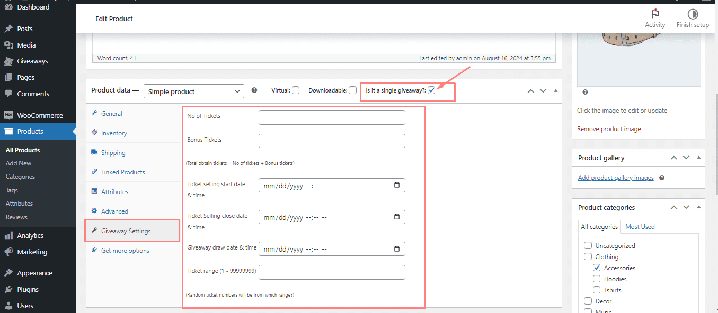Open Dashboard from the admin sidebar
The image size is (718, 313).
click(x=33, y=7)
